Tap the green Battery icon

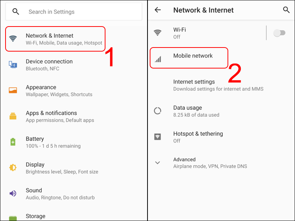tap(13, 142)
